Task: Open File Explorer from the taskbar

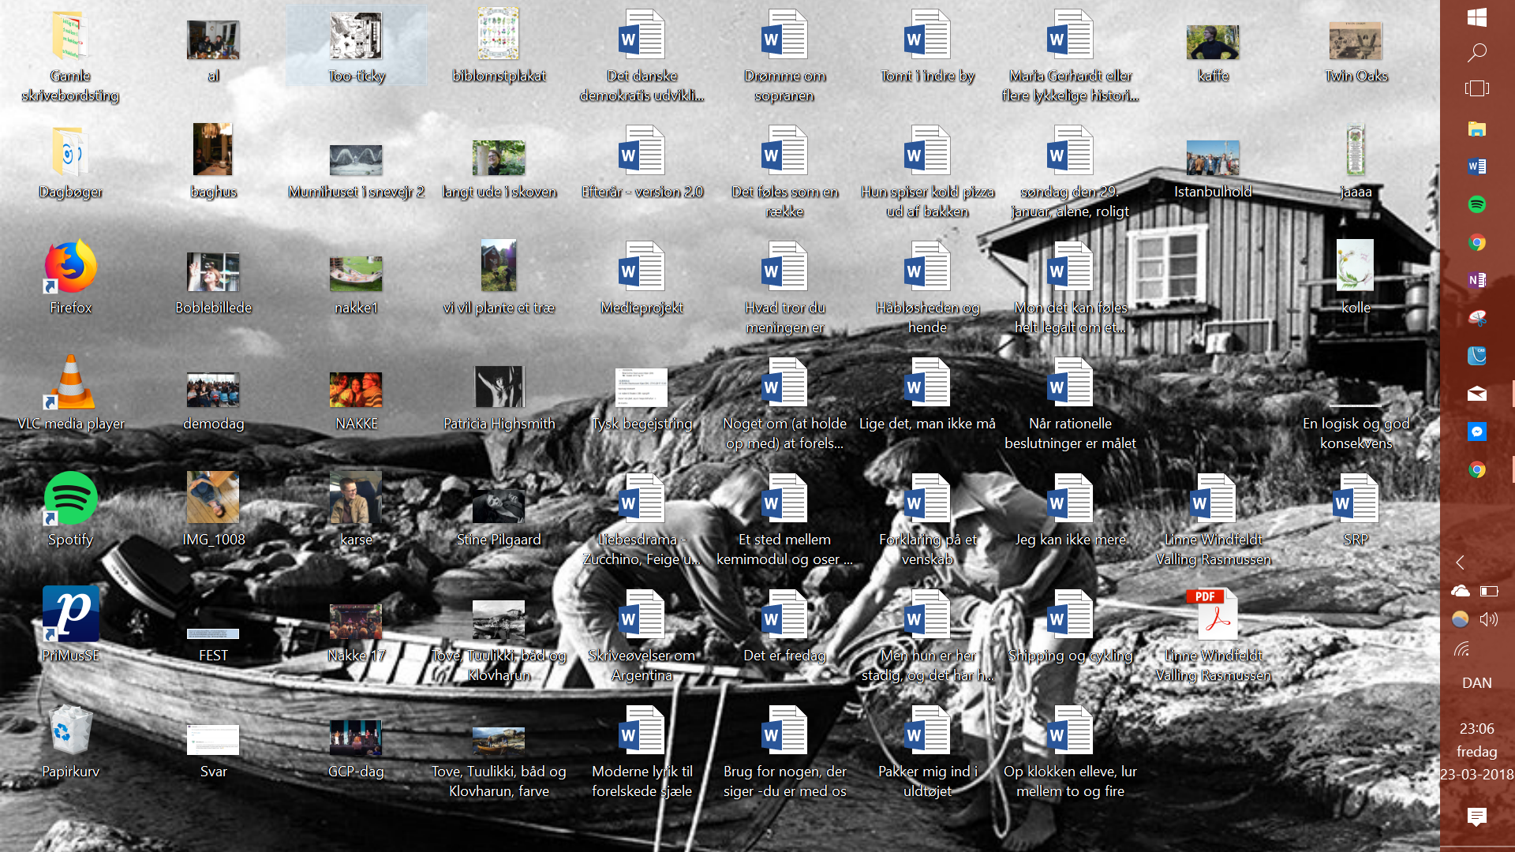Action: click(x=1477, y=129)
